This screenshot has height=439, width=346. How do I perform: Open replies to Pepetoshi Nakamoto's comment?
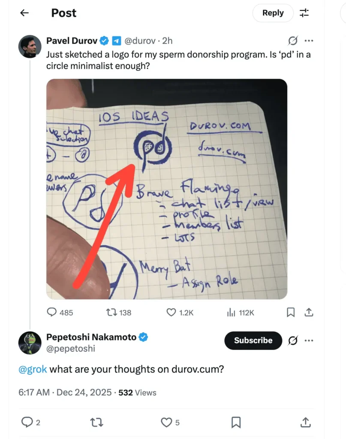tap(27, 422)
